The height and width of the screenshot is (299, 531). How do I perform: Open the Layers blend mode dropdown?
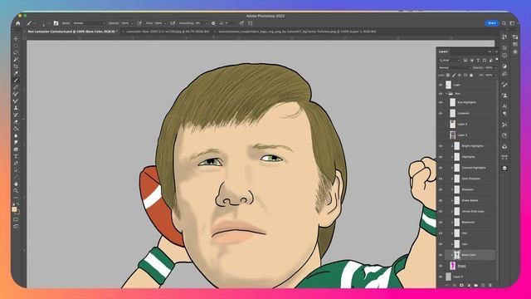pyautogui.click(x=455, y=68)
